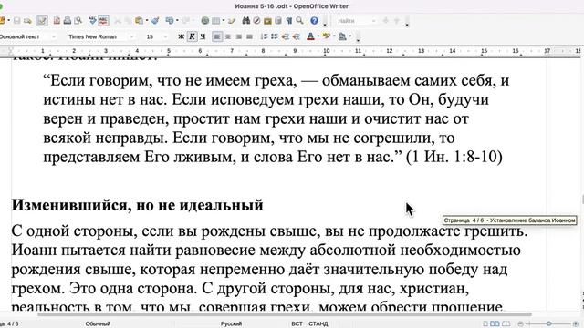Click Insert Table icon
Image resolution: width=584 pixels, height=328 pixels.
coord(215,21)
